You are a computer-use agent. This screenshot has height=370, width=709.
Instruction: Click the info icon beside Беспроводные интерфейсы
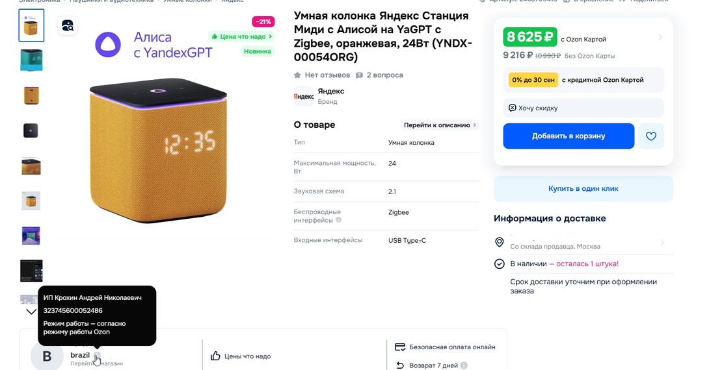(338, 220)
